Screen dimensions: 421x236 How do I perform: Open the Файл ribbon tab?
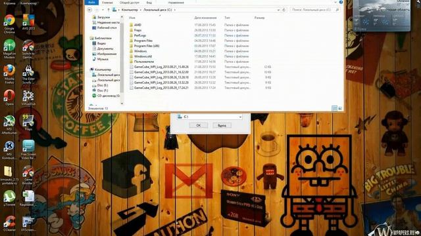(91, 3)
